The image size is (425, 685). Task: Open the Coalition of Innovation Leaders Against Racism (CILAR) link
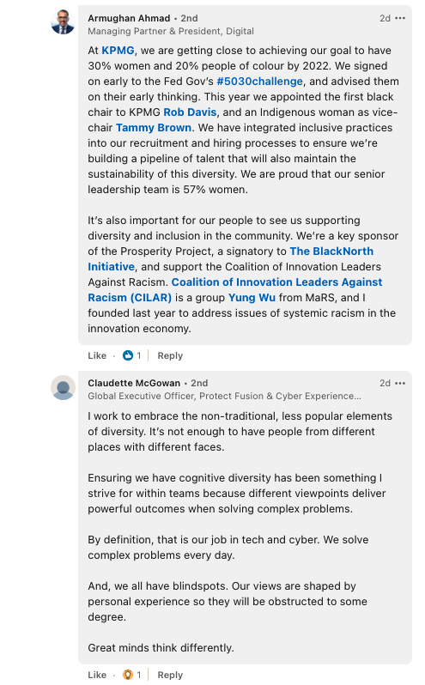235,289
